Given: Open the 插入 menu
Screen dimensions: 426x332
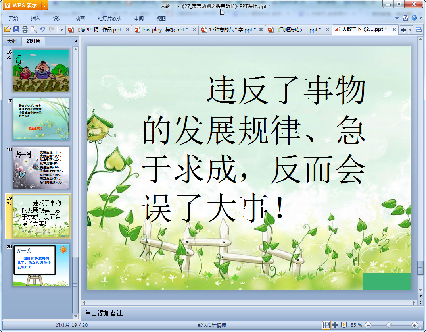Looking at the screenshot, I should [x=36, y=19].
